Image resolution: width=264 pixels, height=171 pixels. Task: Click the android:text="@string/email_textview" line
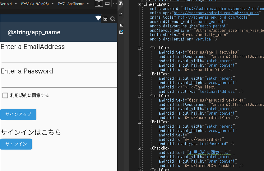[199, 52]
